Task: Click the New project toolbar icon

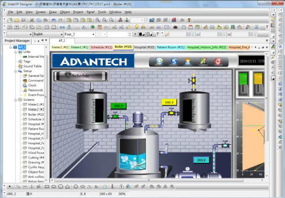Action: (x=10, y=20)
